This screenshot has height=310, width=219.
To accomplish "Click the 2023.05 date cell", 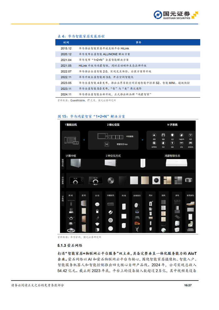I will pos(66,83).
